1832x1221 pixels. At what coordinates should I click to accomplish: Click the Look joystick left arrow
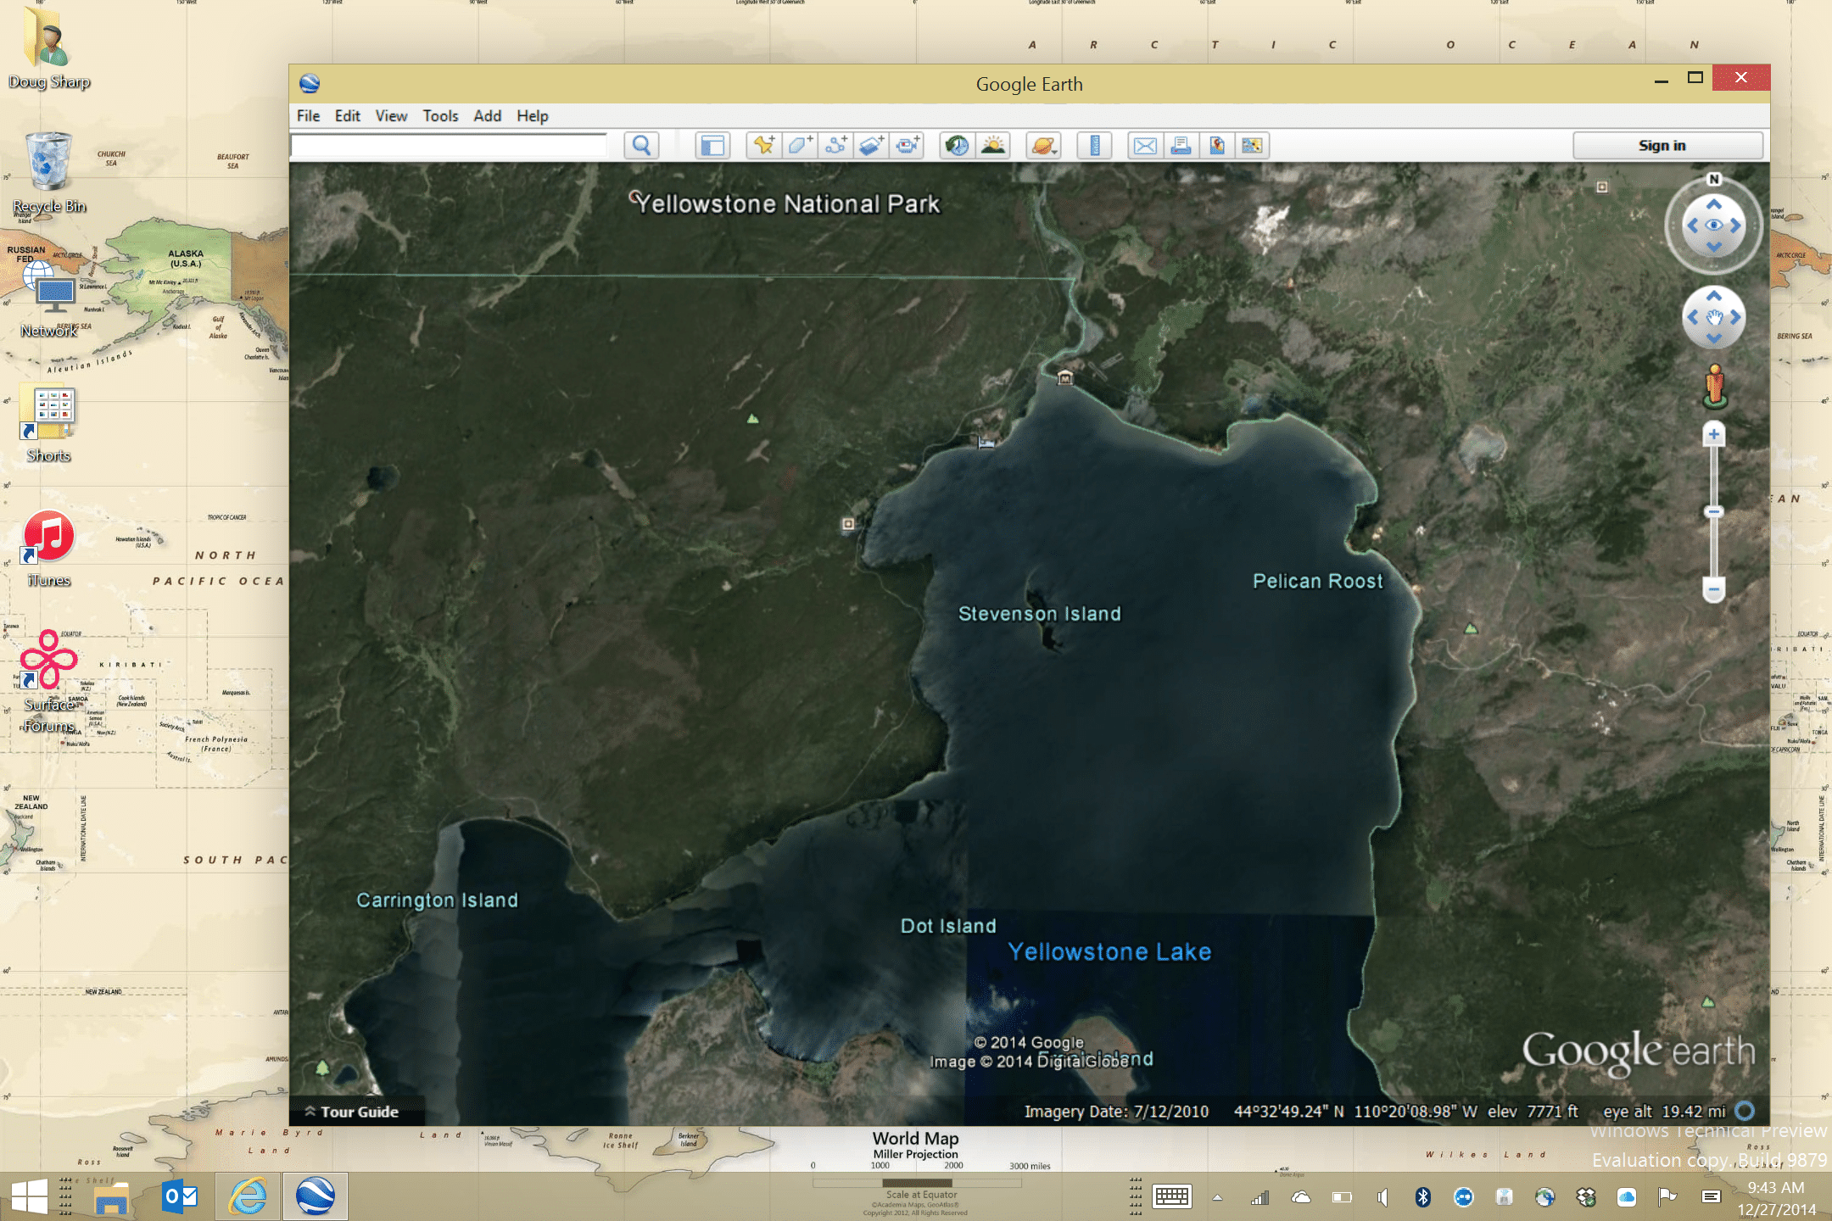pos(1692,226)
